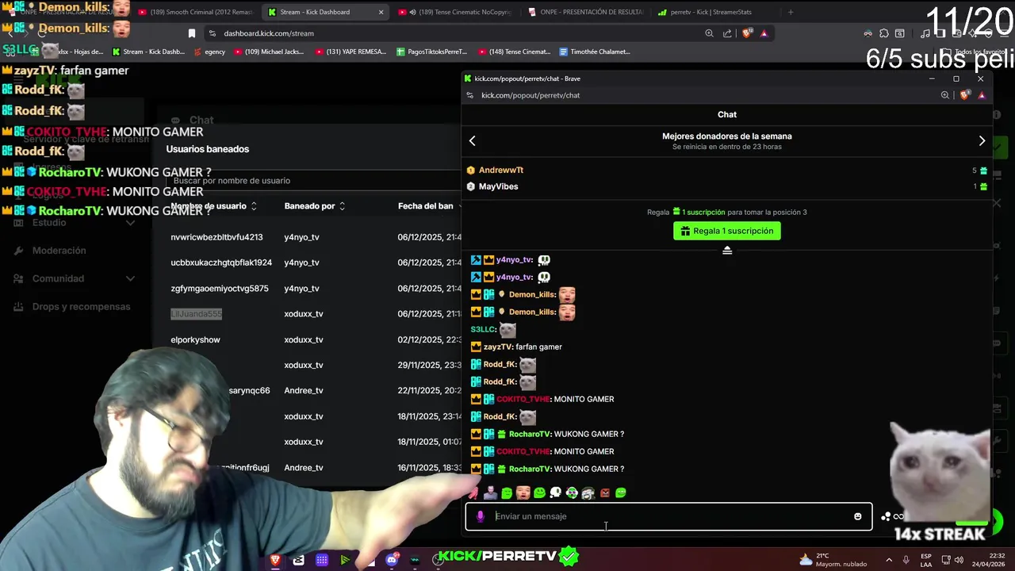Select banned user elporkyshow

point(195,339)
